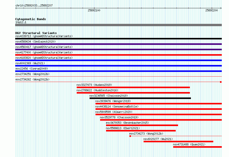Click the Cytogenetic Bands track title
Image resolution: width=229 pixels, height=157 pixels.
(31, 19)
